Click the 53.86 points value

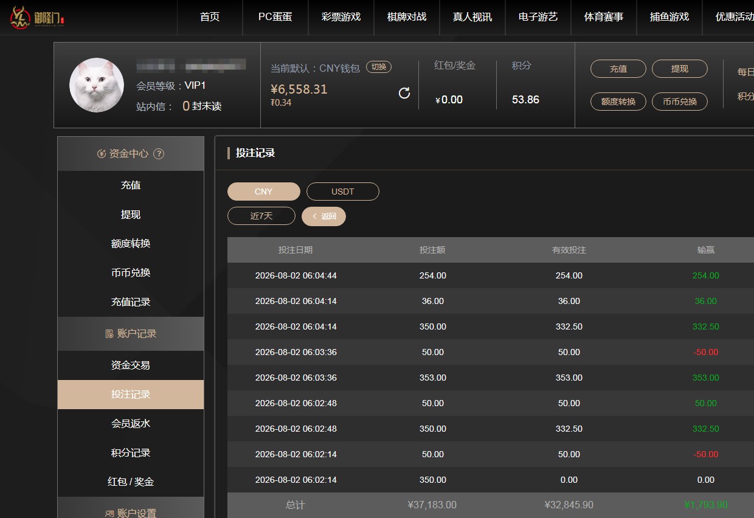[525, 100]
